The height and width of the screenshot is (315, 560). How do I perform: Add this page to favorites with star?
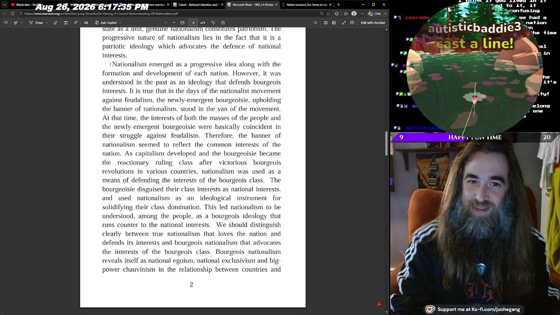pos(328,14)
